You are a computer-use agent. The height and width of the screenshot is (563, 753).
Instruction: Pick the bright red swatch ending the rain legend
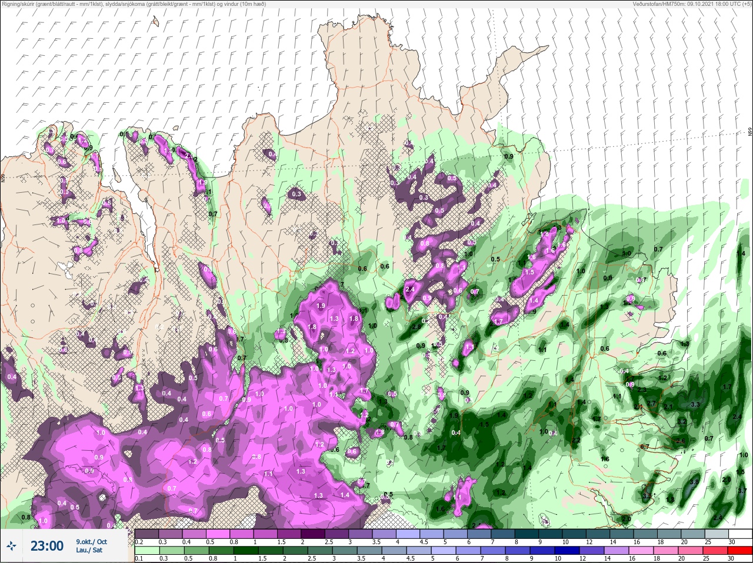point(740,550)
